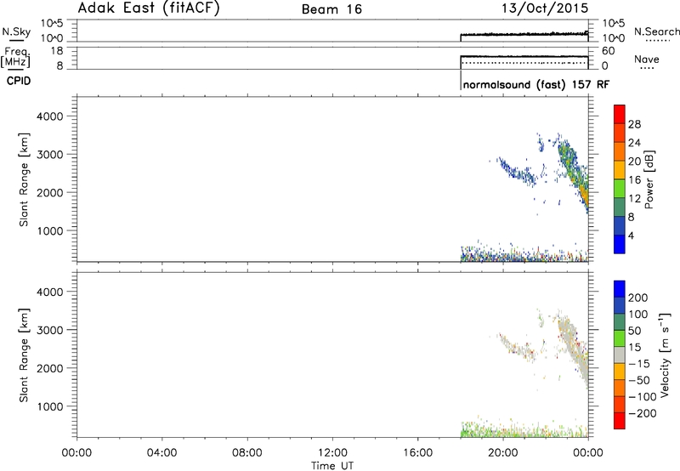
Task: Click Power colorbar value '4'
Action: [x=631, y=235]
